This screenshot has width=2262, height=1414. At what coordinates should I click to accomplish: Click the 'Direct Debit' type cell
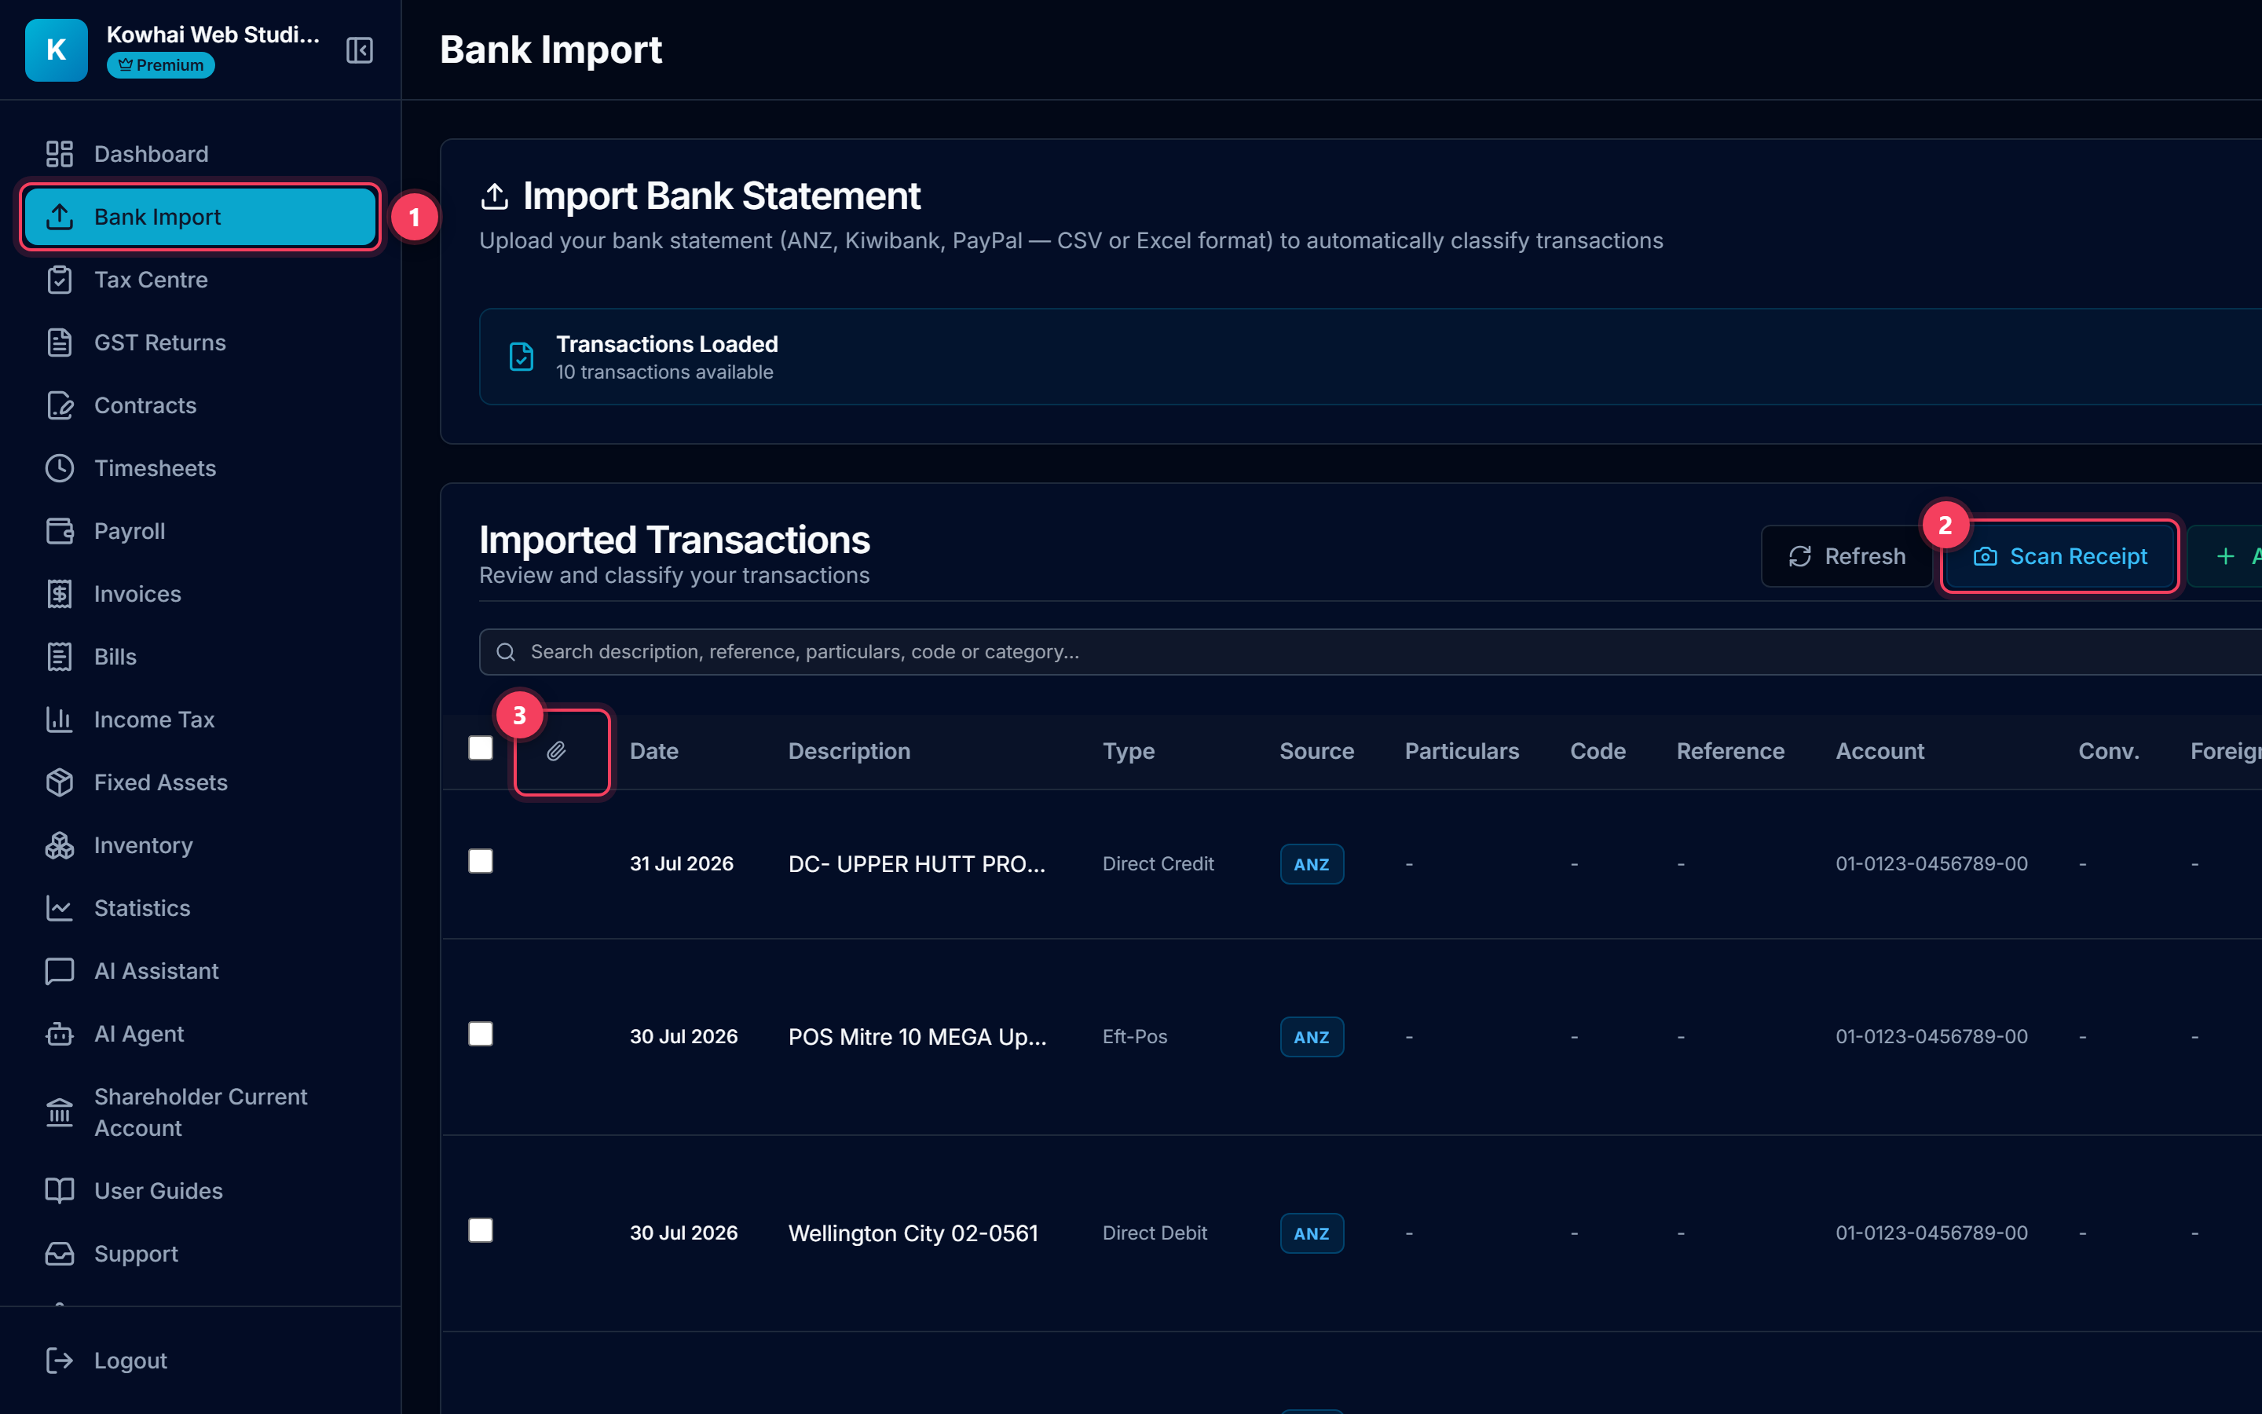pos(1155,1233)
